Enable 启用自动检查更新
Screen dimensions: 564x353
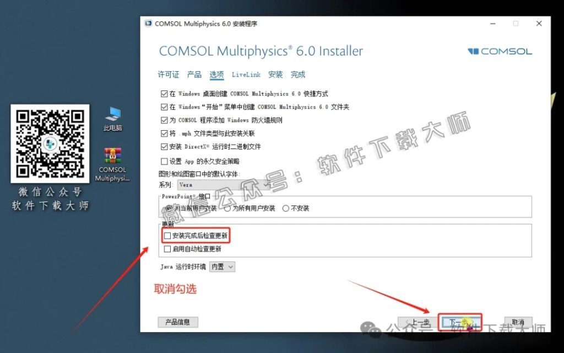click(x=167, y=249)
